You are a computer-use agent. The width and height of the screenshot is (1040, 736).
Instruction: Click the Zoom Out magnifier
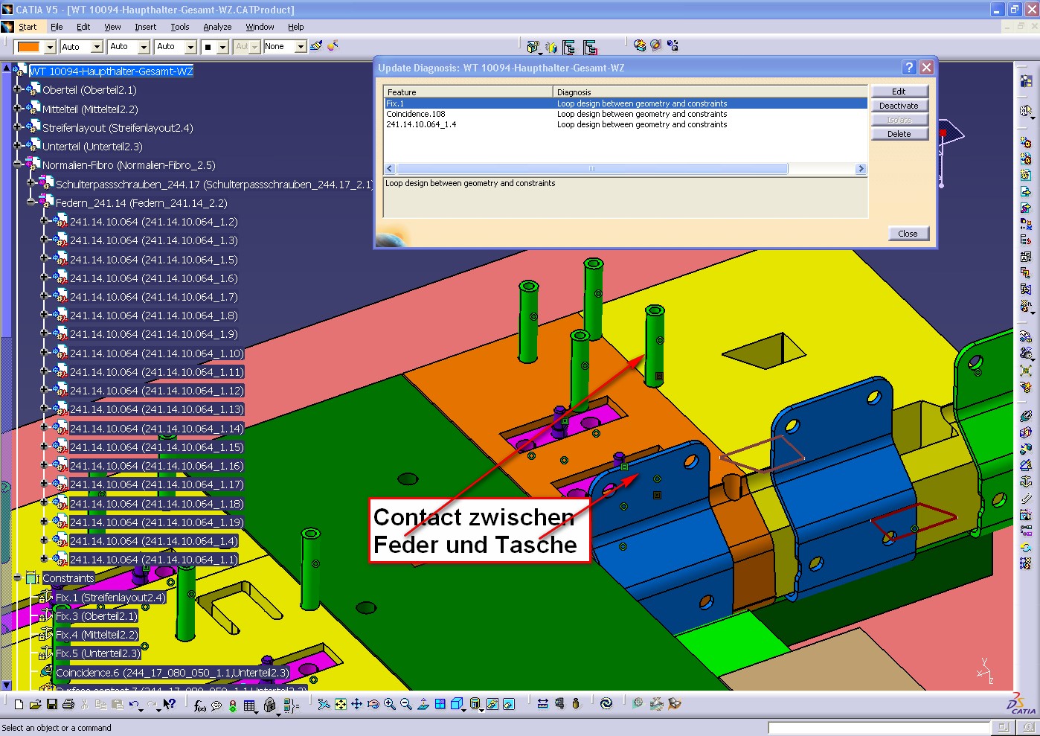pyautogui.click(x=406, y=704)
